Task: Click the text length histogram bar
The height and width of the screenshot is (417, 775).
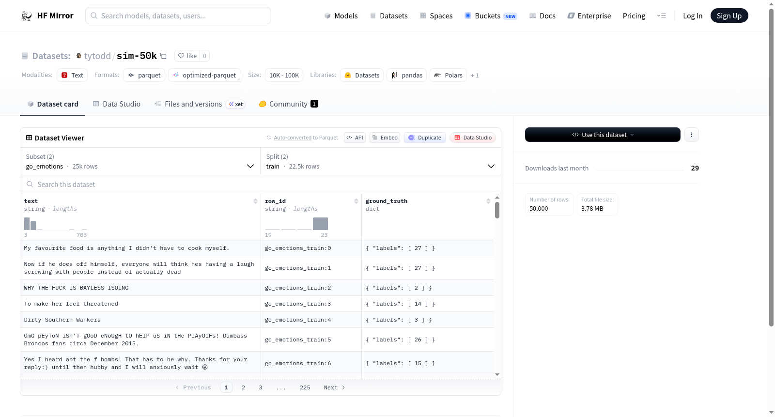Action: coord(27,223)
